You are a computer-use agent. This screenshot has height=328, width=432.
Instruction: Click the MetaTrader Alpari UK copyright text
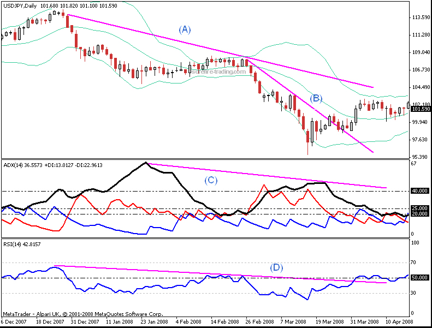point(83,314)
